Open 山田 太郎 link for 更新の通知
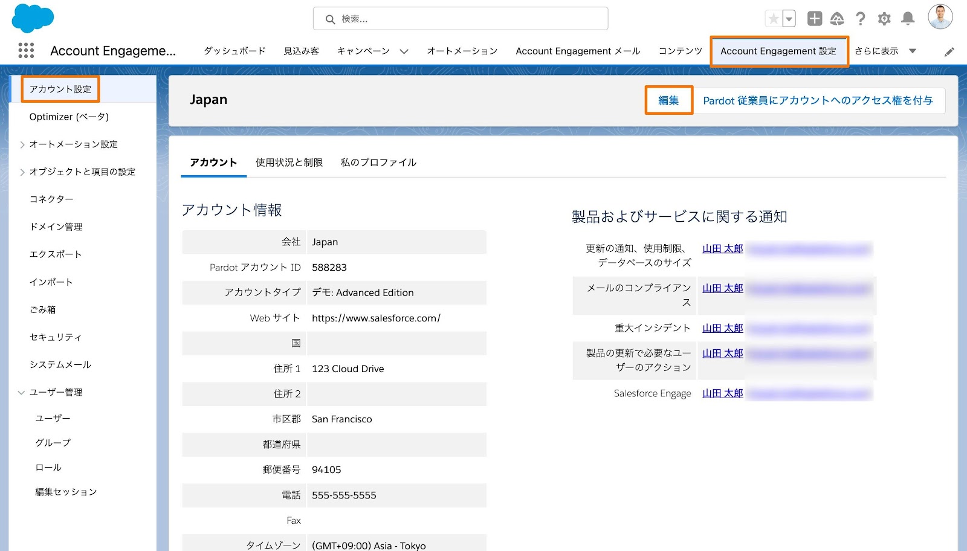Image resolution: width=967 pixels, height=551 pixels. pos(723,249)
